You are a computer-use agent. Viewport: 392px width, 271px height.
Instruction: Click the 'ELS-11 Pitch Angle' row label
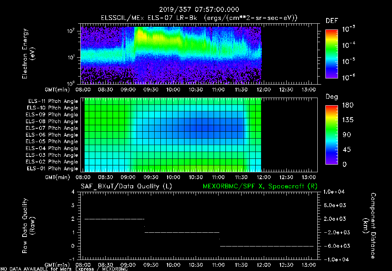pos(53,101)
